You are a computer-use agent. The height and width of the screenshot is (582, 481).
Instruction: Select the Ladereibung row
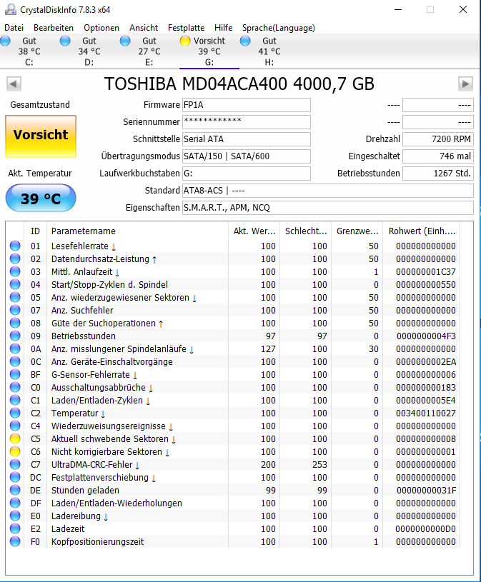pyautogui.click(x=234, y=516)
